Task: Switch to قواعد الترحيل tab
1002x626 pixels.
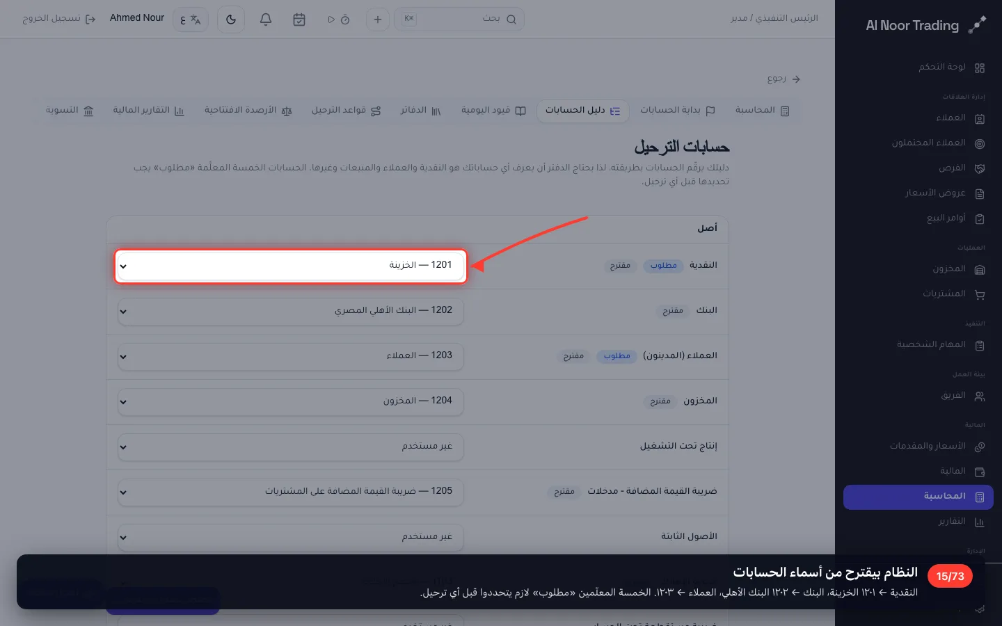Action: pyautogui.click(x=346, y=111)
